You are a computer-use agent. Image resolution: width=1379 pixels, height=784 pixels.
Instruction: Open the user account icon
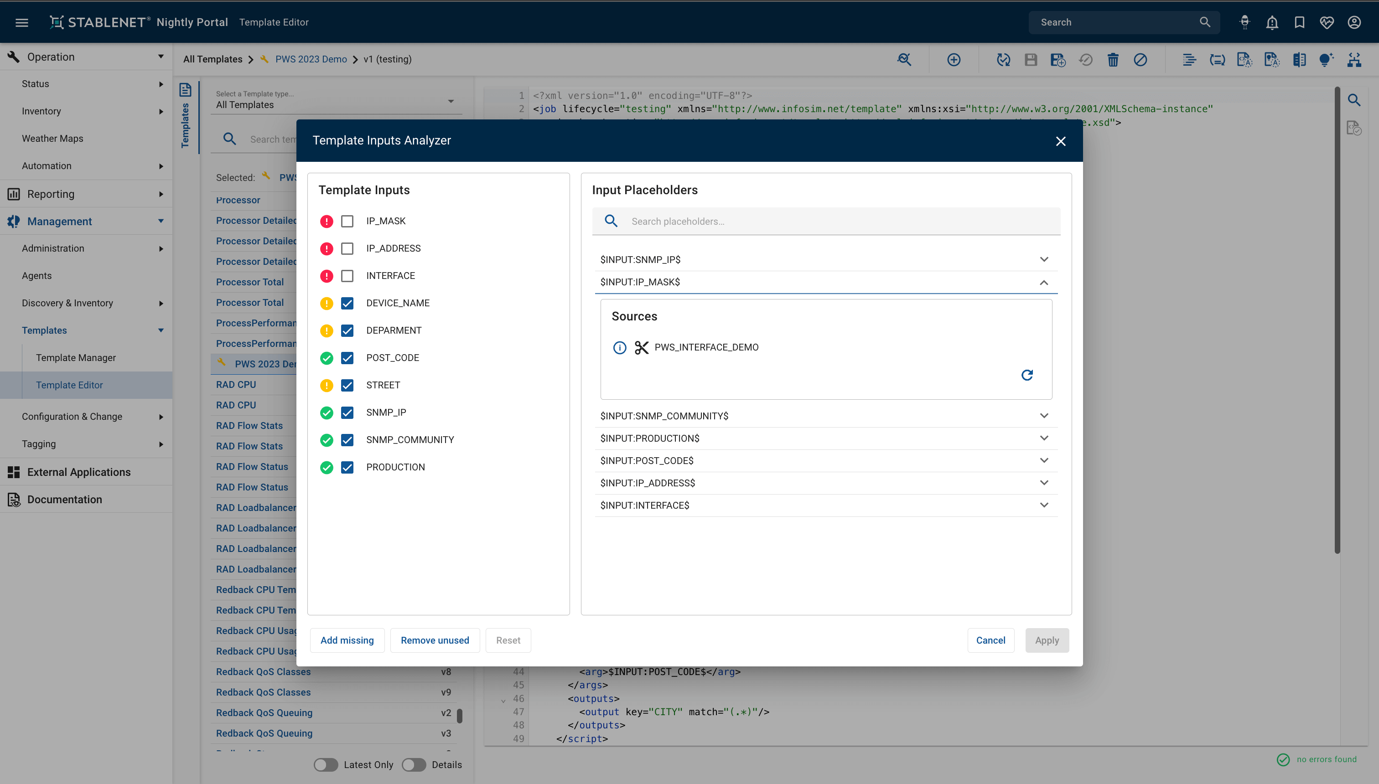[x=1354, y=22]
